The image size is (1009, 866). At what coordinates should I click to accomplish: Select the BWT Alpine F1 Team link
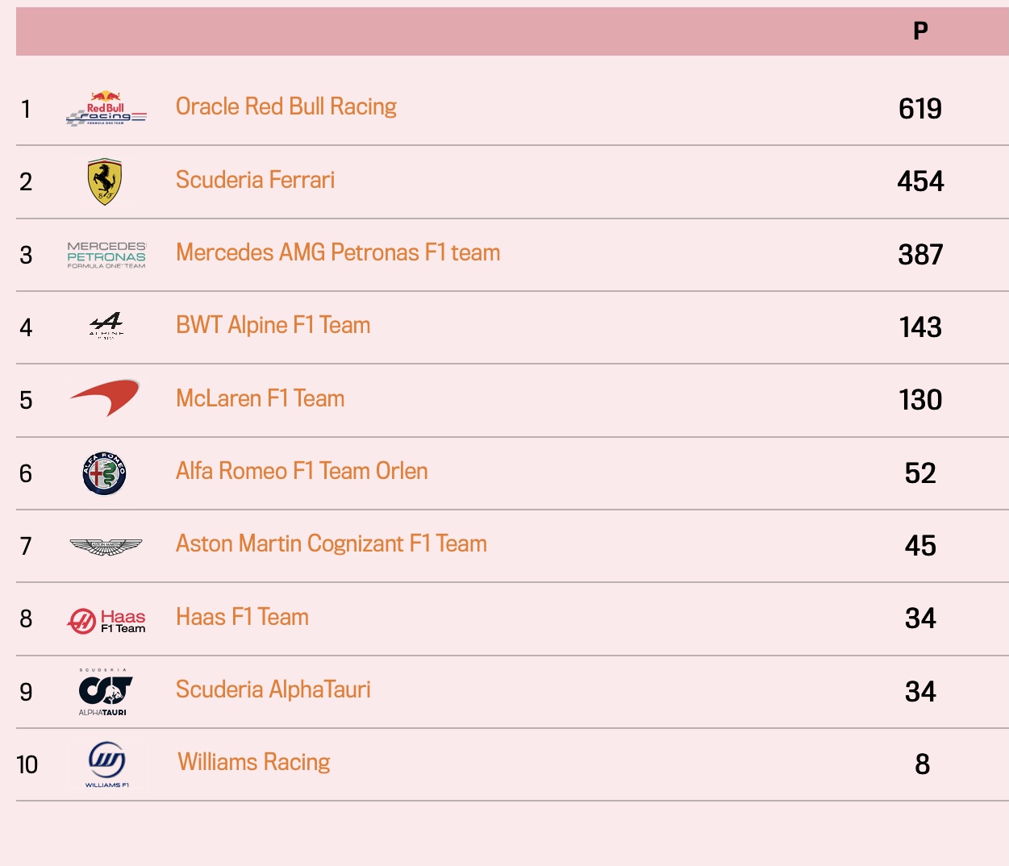(x=273, y=325)
